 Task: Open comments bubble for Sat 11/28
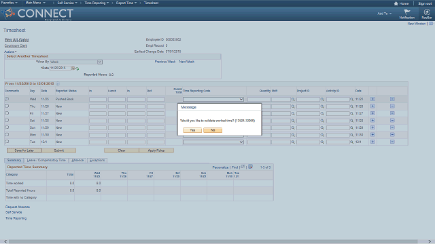click(7, 121)
